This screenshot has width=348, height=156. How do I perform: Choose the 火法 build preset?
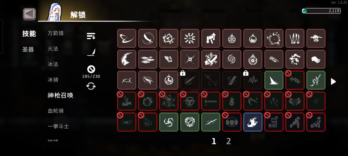(53, 48)
